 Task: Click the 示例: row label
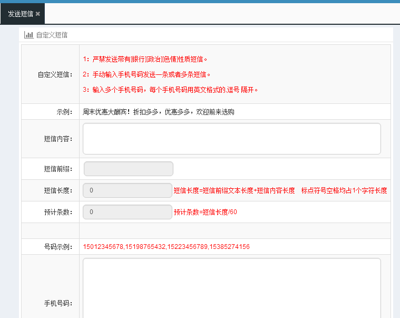click(x=64, y=112)
